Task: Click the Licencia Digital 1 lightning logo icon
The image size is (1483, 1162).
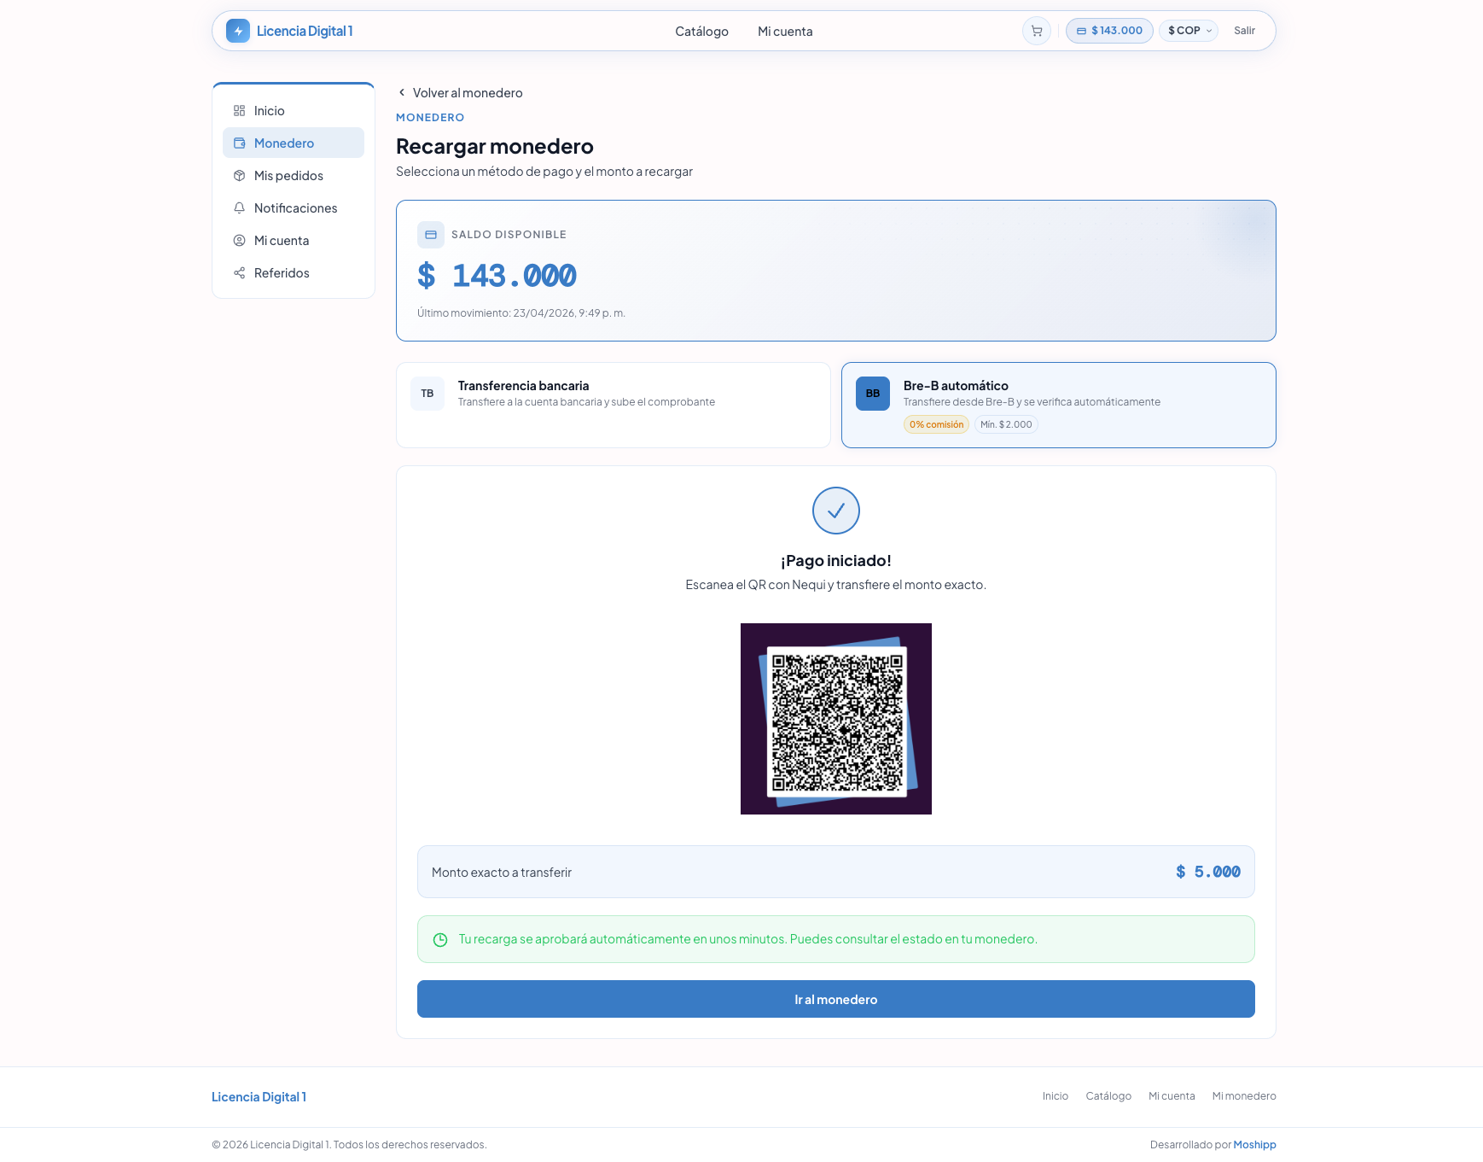Action: click(x=237, y=31)
